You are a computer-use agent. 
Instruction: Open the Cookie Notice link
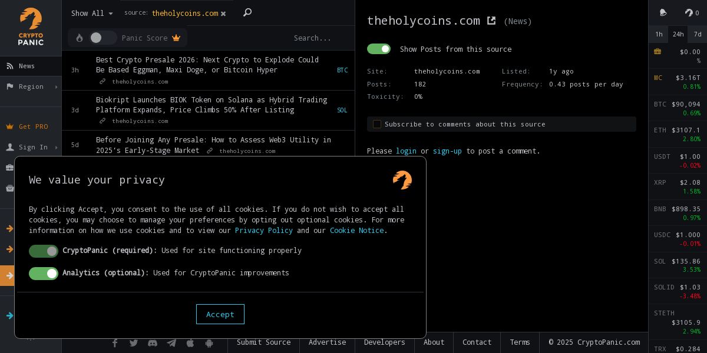[357, 230]
